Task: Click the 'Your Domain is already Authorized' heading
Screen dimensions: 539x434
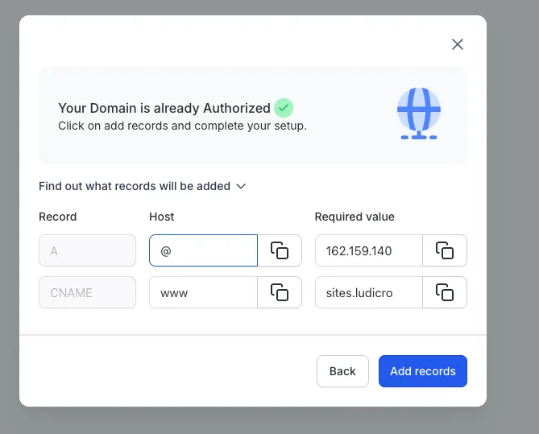Action: click(164, 108)
